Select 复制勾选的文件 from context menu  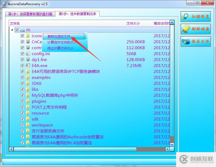coord(59,36)
